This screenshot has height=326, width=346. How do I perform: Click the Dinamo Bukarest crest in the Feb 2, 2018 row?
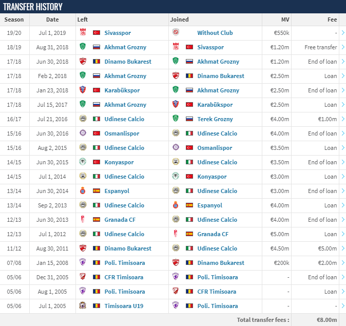click(176, 75)
